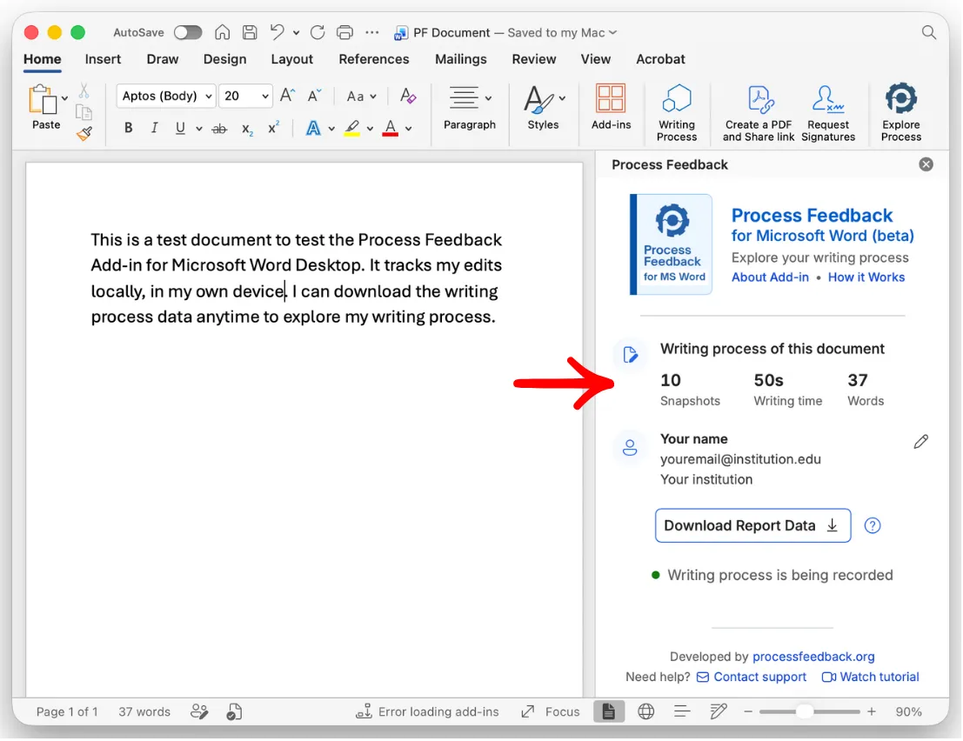Visit processfeedback.org link
This screenshot has width=963, height=741.
813,657
